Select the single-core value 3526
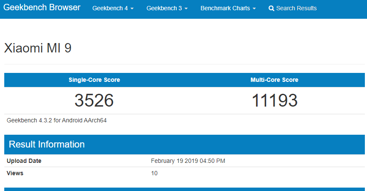Image resolution: width=367 pixels, height=191 pixels. (x=94, y=100)
